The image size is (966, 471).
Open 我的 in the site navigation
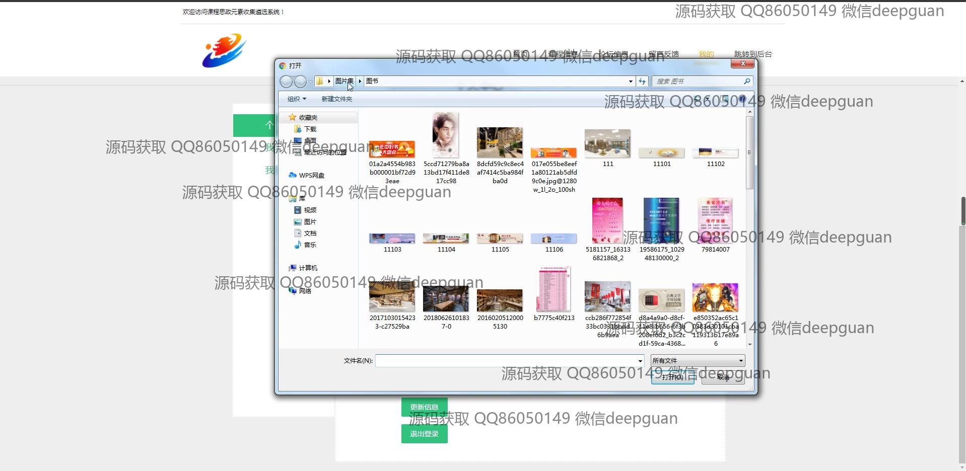coord(706,54)
